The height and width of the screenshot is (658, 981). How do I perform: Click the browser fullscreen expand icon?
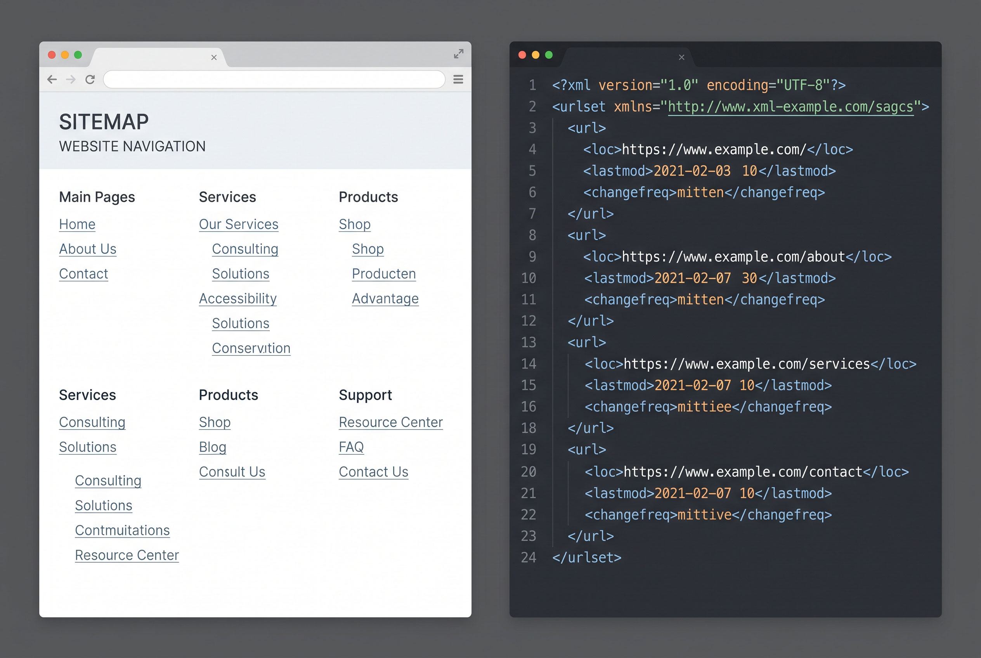(459, 54)
